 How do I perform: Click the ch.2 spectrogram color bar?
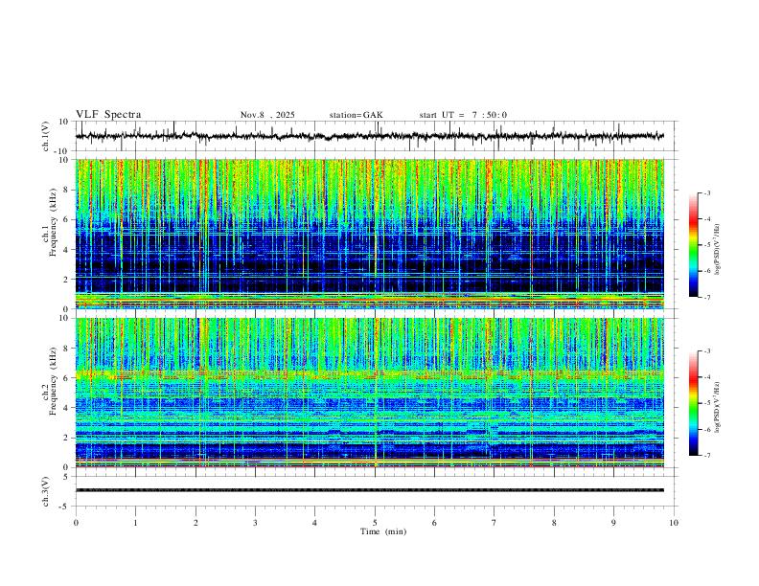[x=693, y=403]
